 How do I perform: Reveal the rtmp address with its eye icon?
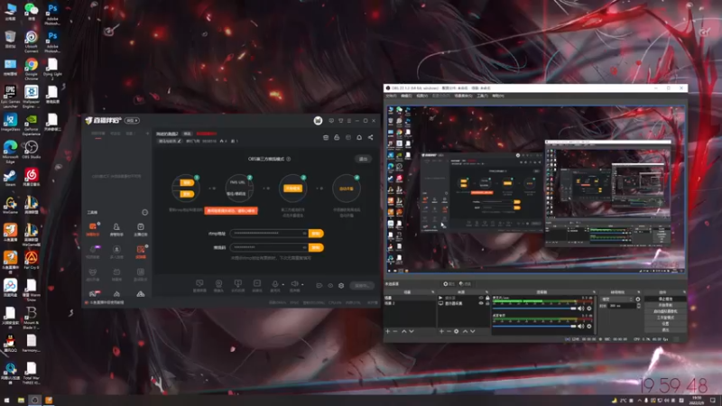[304, 234]
